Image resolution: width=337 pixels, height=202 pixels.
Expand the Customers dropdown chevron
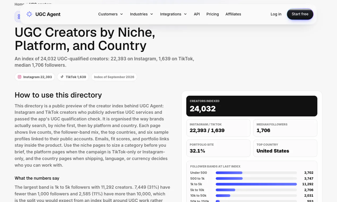122,14
